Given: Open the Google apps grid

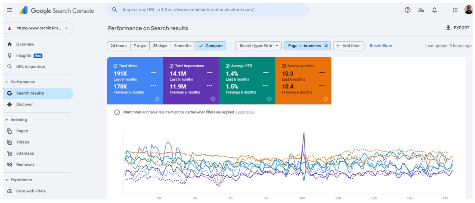Looking at the screenshot, I should 455,10.
